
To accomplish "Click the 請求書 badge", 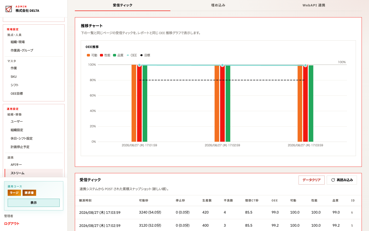I will (29, 193).
